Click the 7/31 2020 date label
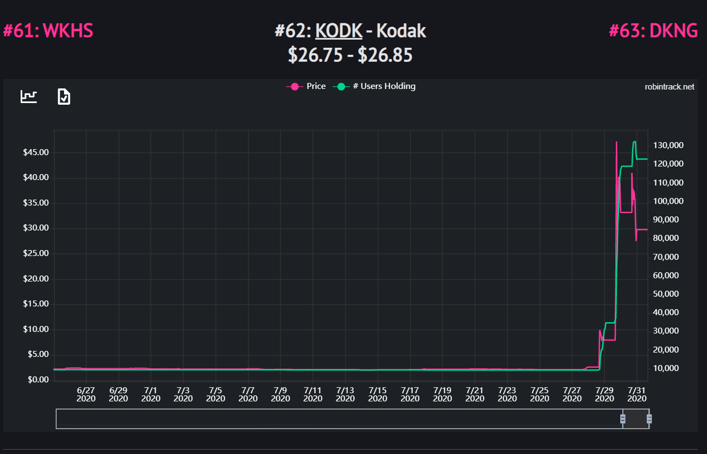The width and height of the screenshot is (707, 454). pos(637,394)
